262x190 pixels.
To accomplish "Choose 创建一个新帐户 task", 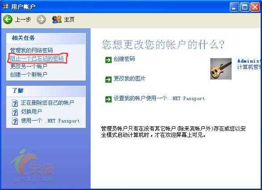I will 29,74.
